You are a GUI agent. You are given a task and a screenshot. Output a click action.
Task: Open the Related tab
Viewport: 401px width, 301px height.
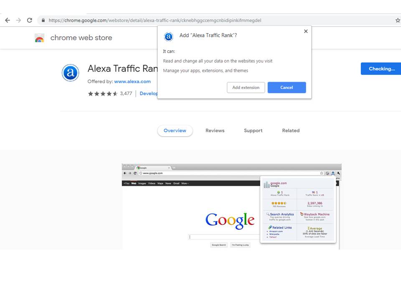(x=291, y=130)
